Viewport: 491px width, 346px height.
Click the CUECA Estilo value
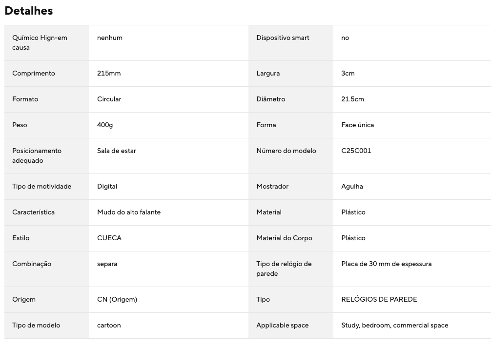point(109,238)
